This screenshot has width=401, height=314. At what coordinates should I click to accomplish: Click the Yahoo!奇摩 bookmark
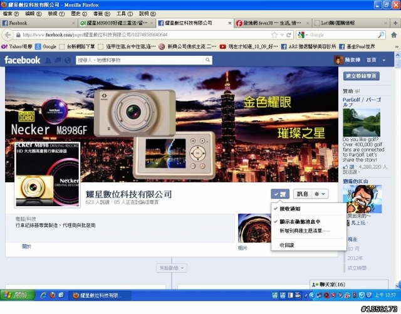(x=17, y=46)
